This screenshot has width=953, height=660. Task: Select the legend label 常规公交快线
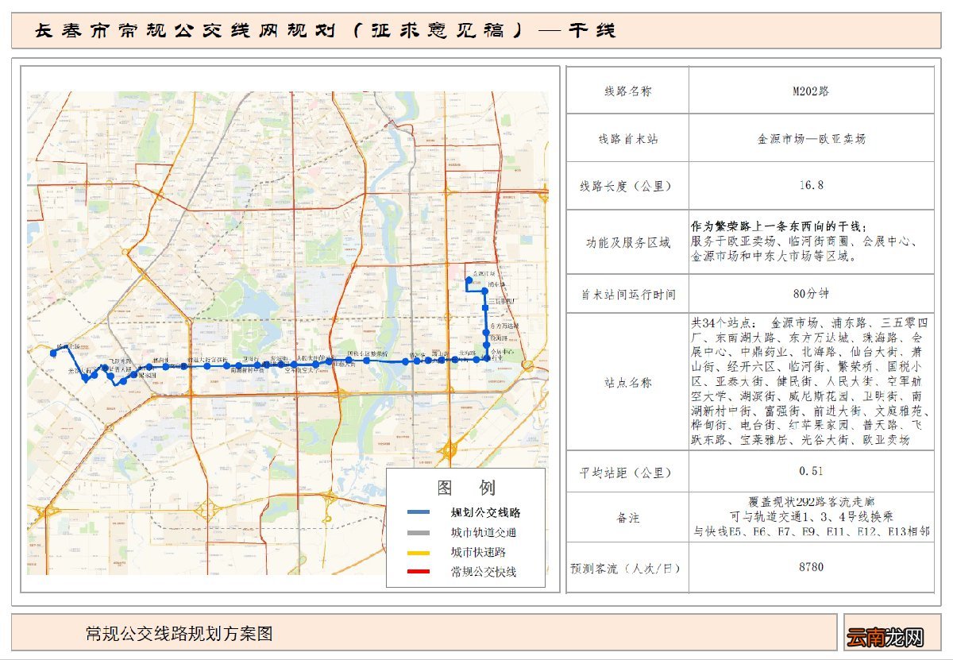point(484,571)
